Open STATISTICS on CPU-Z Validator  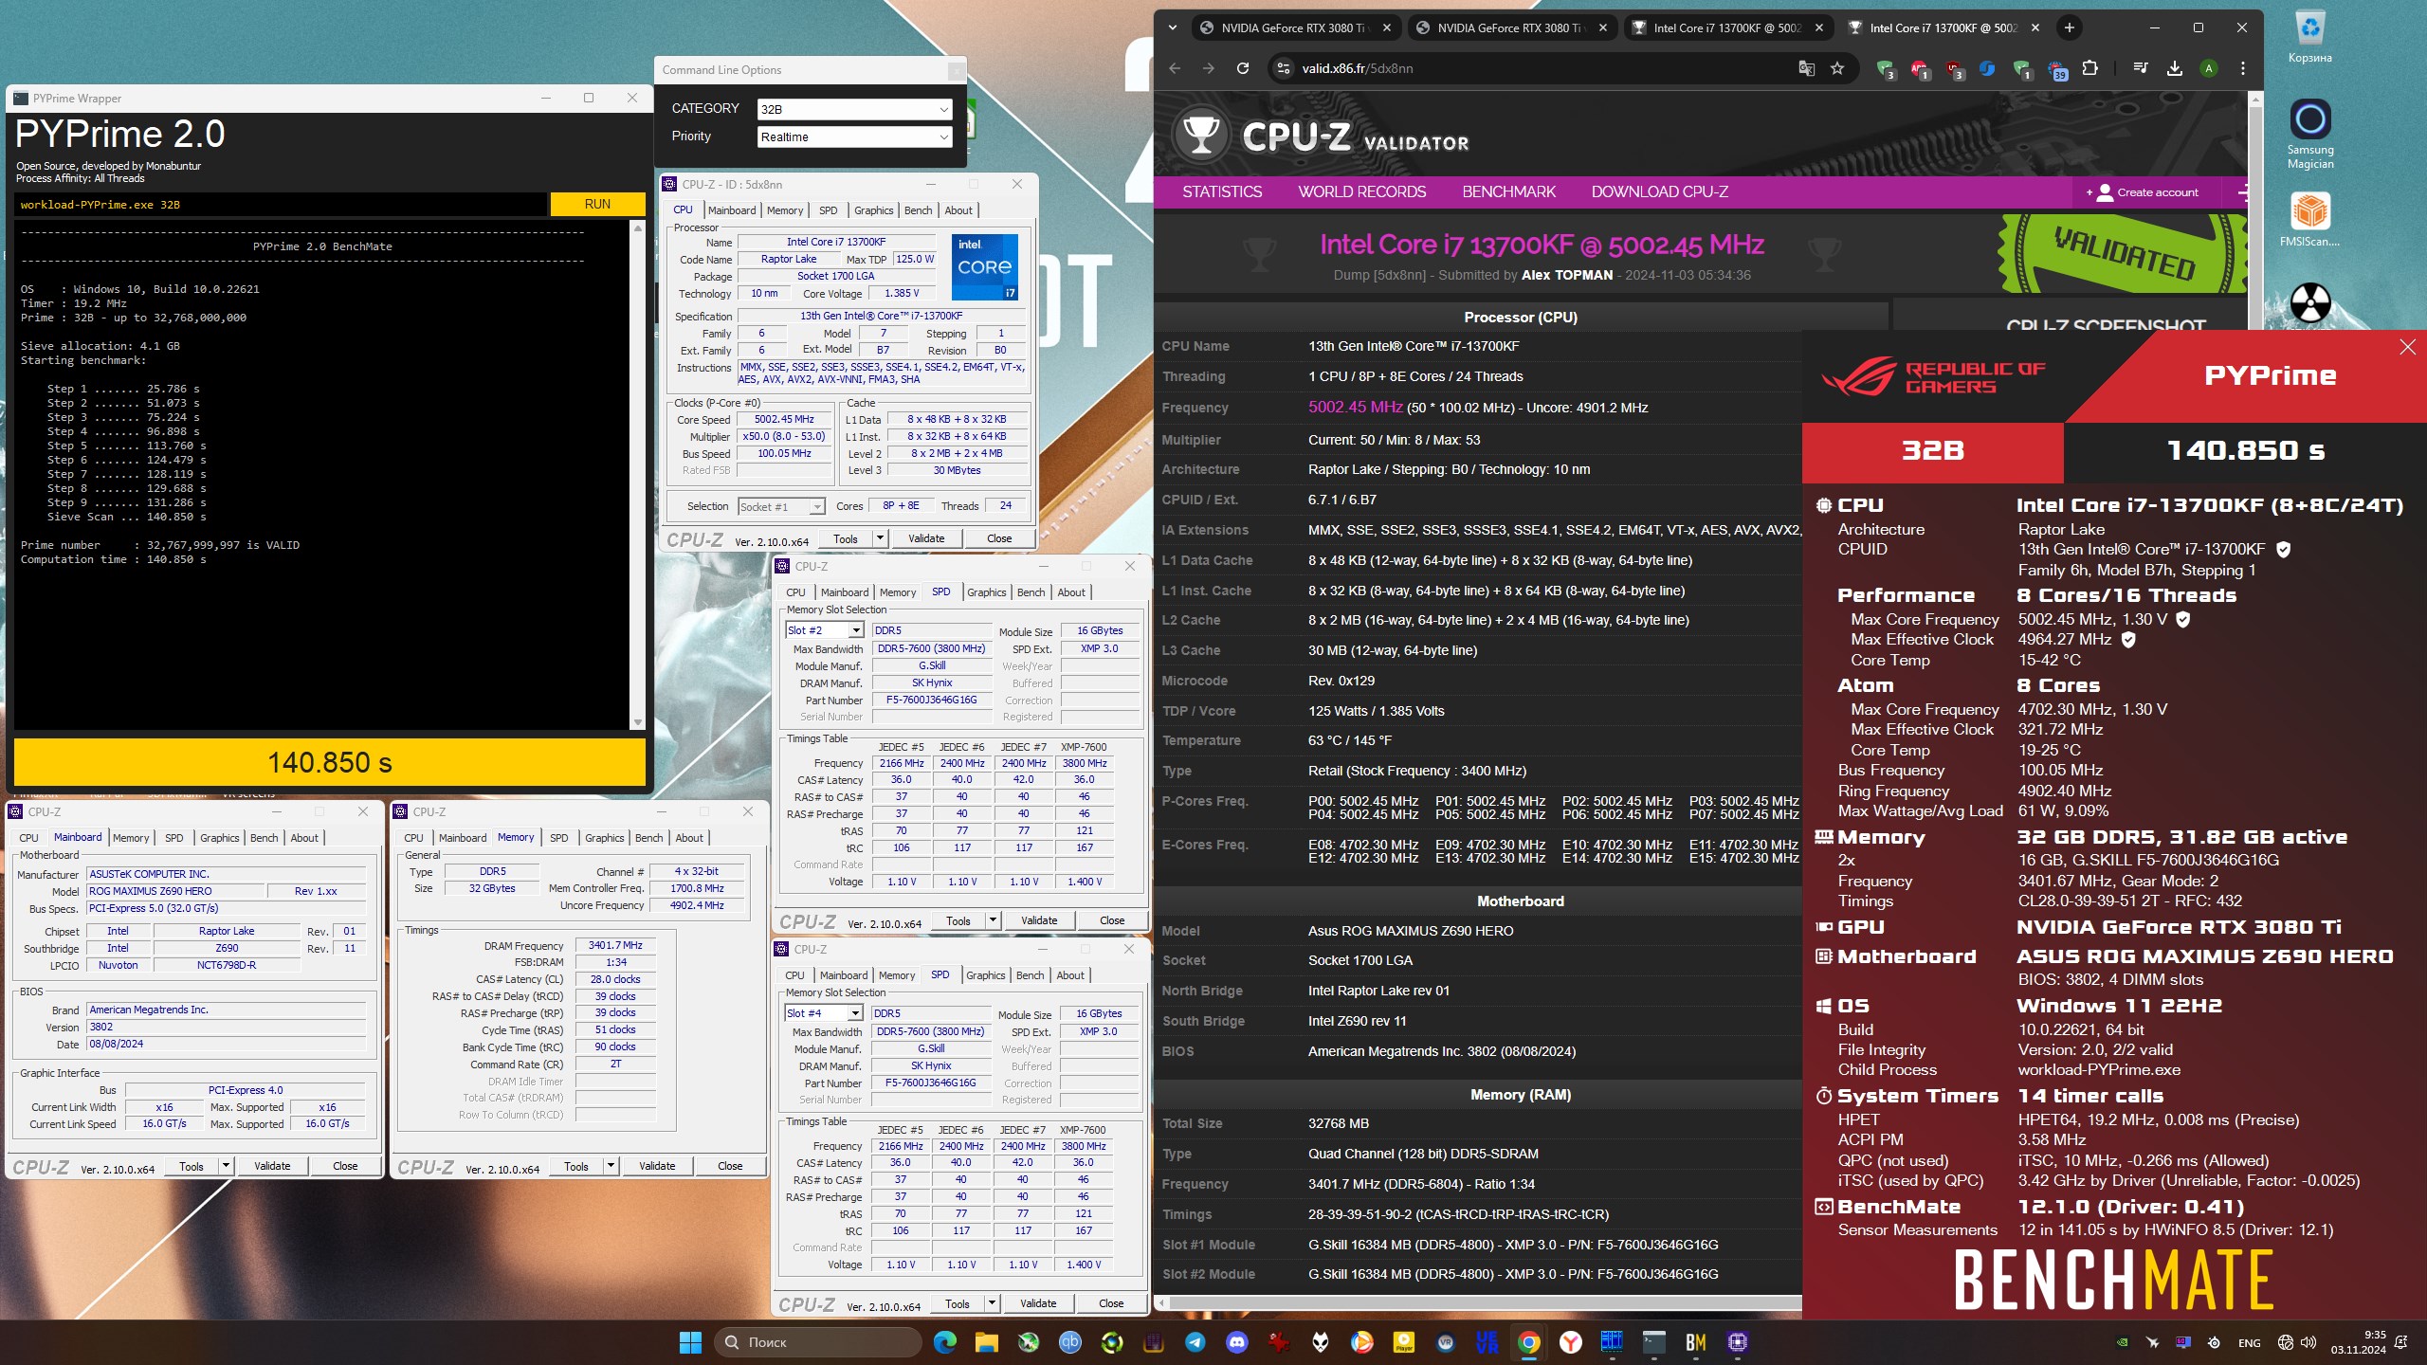(1222, 191)
